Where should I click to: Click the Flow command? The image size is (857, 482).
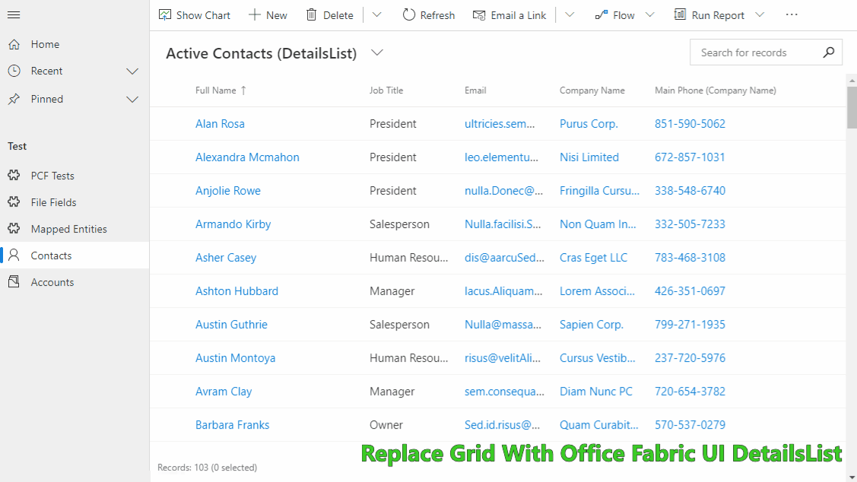point(615,15)
